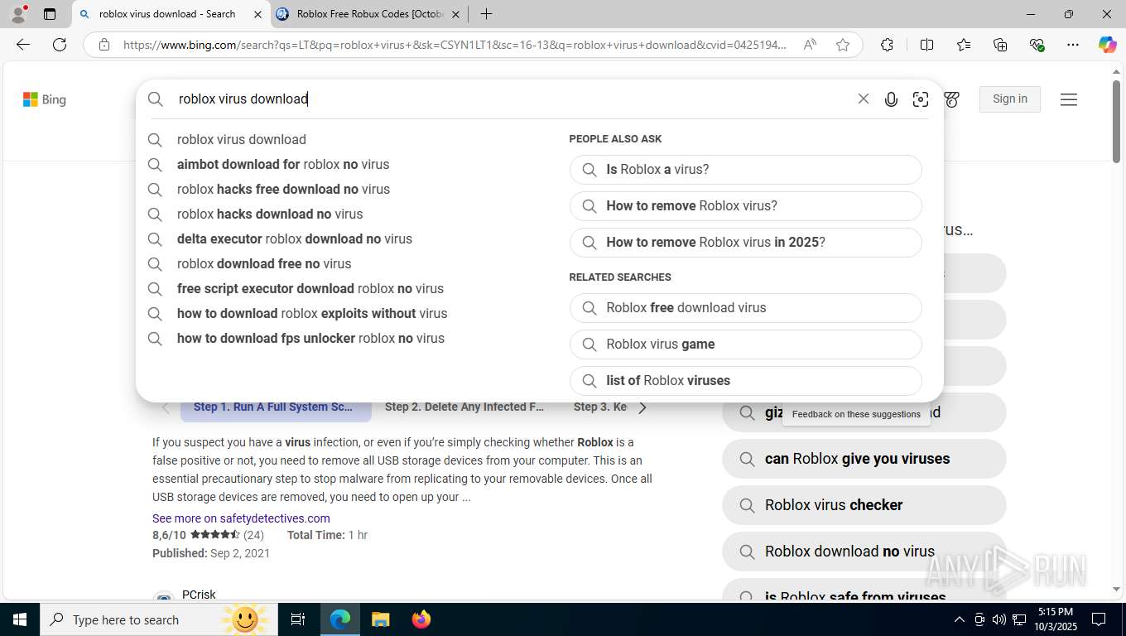
Task: Click the magnifier icon in search box
Action: point(156,99)
